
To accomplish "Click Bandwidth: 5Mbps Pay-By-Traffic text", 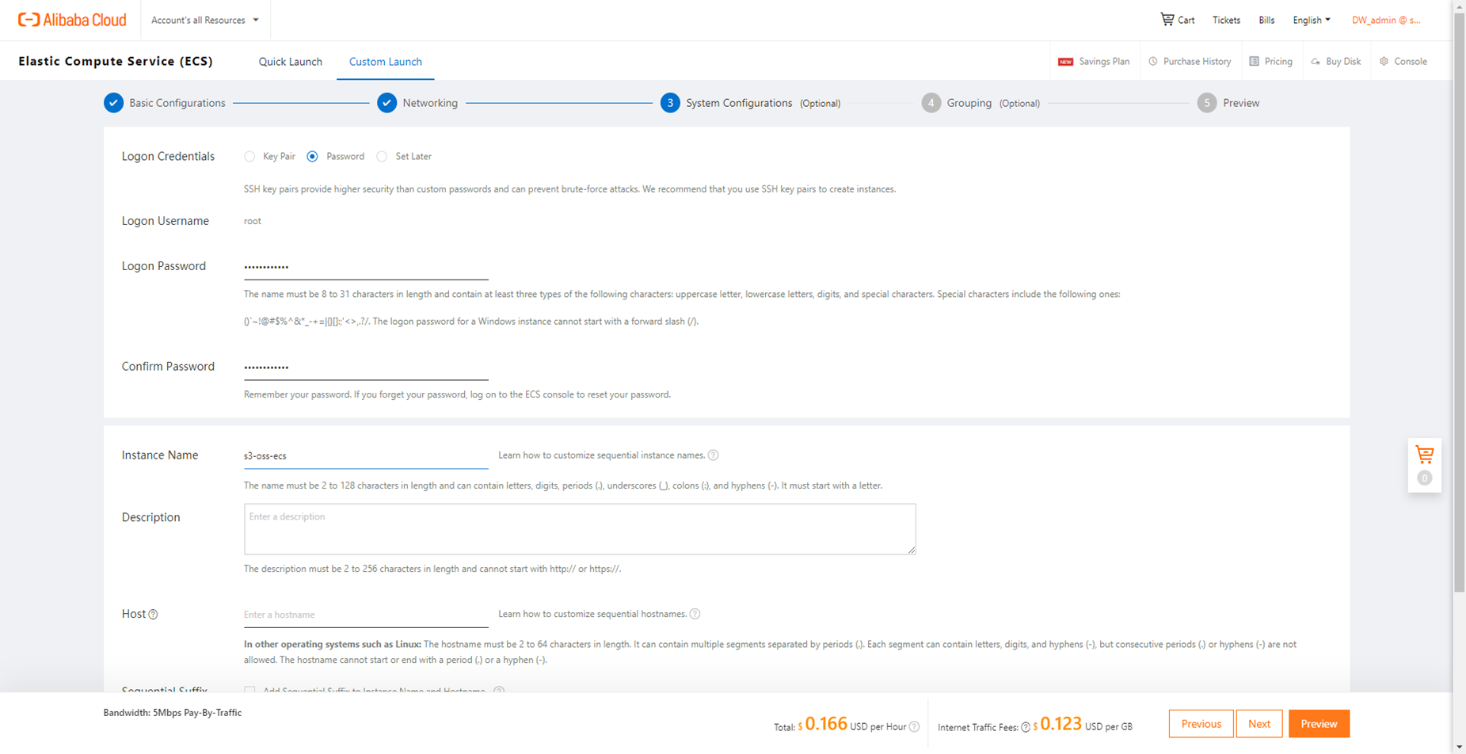I will (x=173, y=713).
